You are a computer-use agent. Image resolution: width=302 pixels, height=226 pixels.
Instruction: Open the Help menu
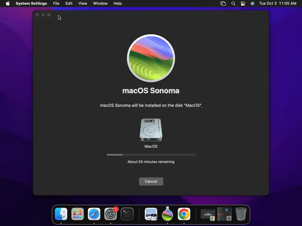tap(117, 4)
